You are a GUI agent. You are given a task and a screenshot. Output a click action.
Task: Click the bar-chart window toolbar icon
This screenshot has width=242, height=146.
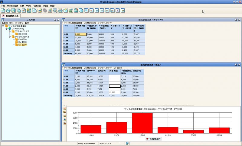coord(92,11)
